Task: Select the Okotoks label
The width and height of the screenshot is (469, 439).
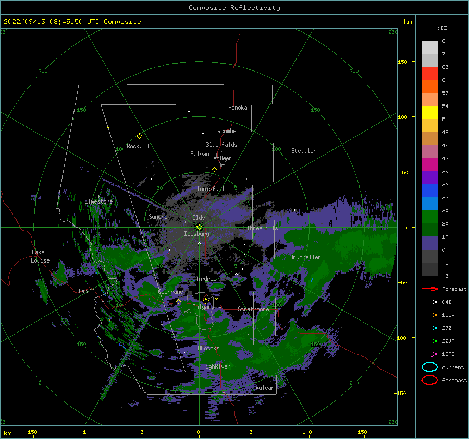Action: (x=208, y=348)
